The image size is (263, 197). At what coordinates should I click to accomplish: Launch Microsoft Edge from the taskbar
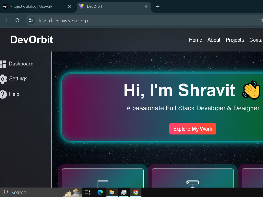click(x=100, y=192)
